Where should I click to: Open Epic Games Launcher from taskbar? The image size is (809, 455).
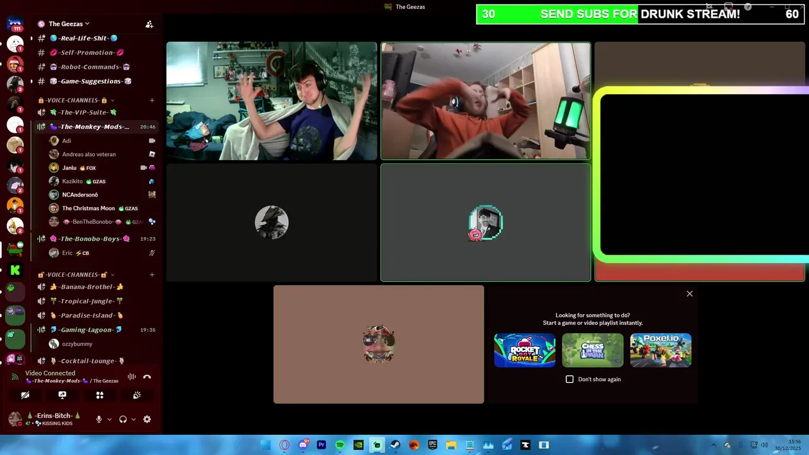tap(432, 445)
